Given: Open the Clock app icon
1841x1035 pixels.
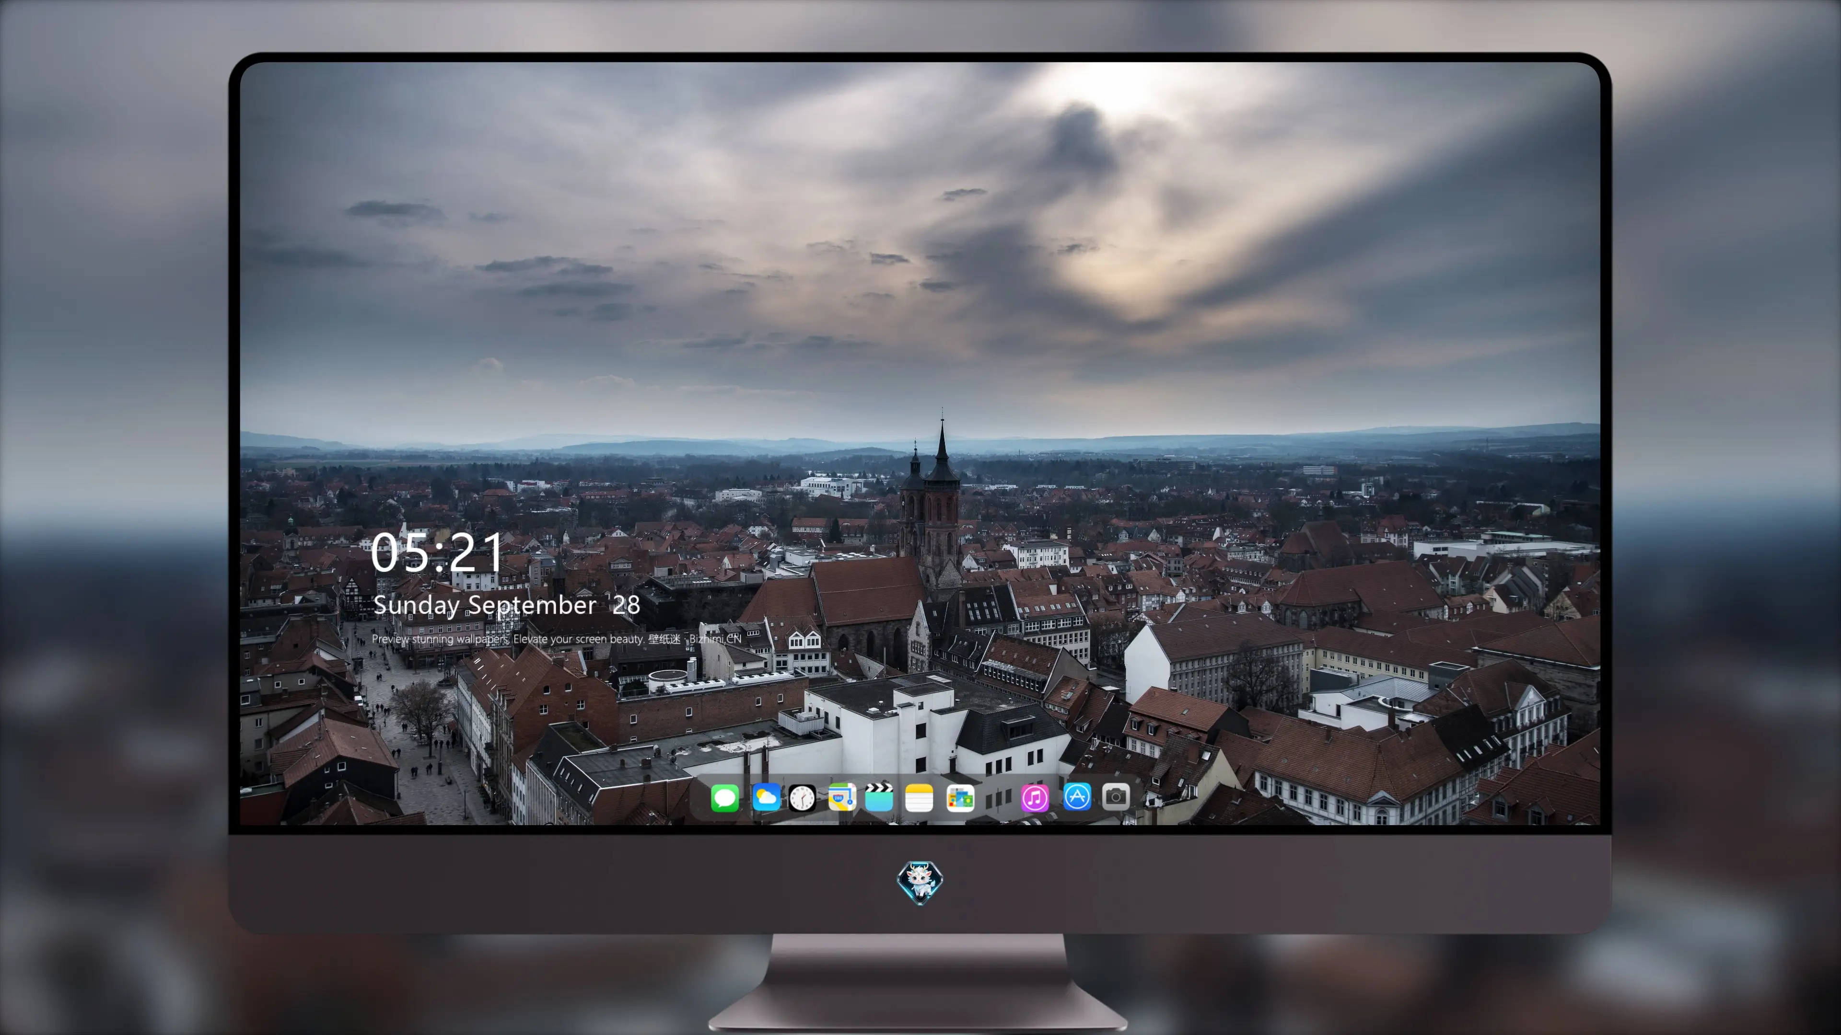Looking at the screenshot, I should 802,797.
